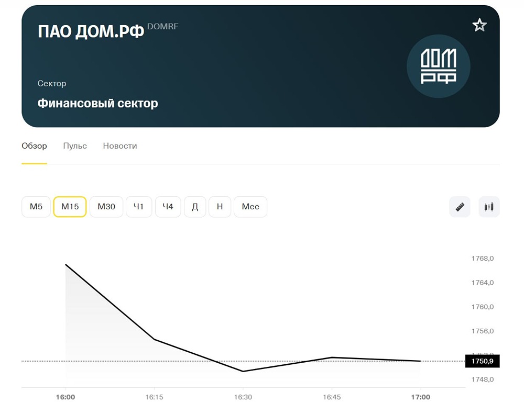Switch to the Ч1 hourly interval

[138, 206]
